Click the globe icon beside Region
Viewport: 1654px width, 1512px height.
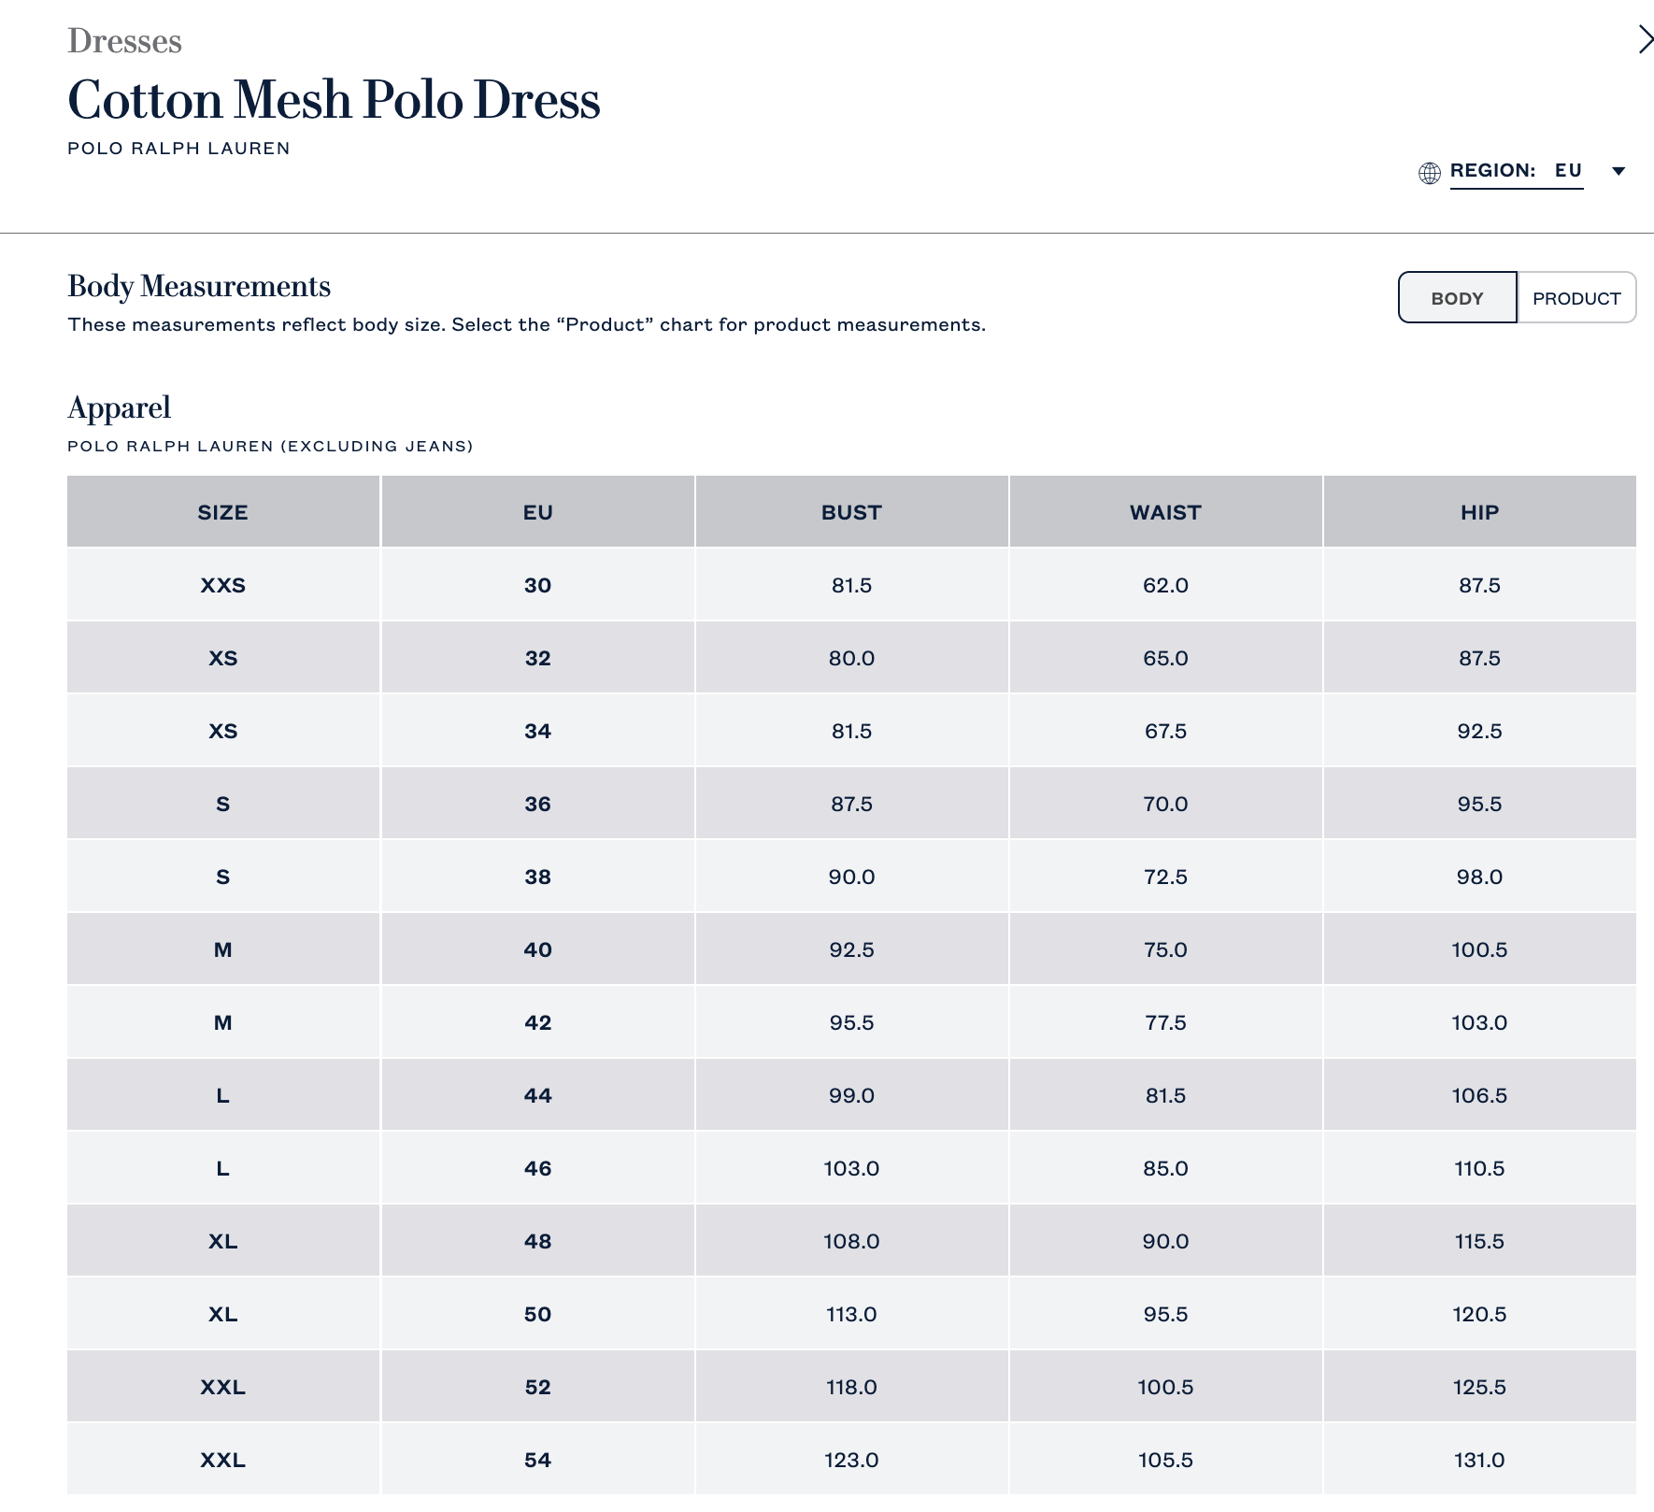(x=1429, y=173)
